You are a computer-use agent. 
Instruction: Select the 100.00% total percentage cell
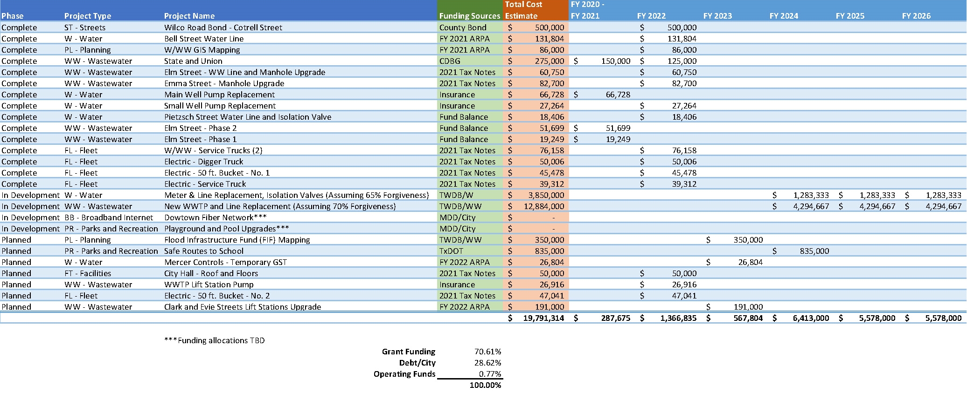pyautogui.click(x=485, y=385)
